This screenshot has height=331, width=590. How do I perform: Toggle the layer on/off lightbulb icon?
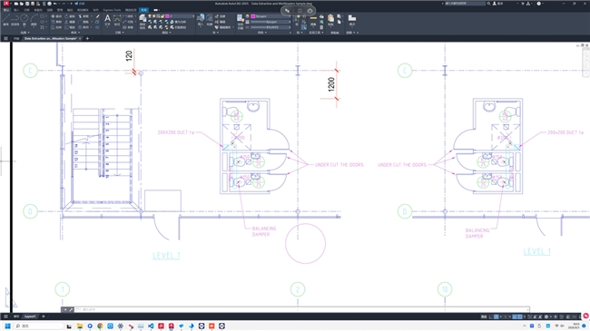[150, 16]
